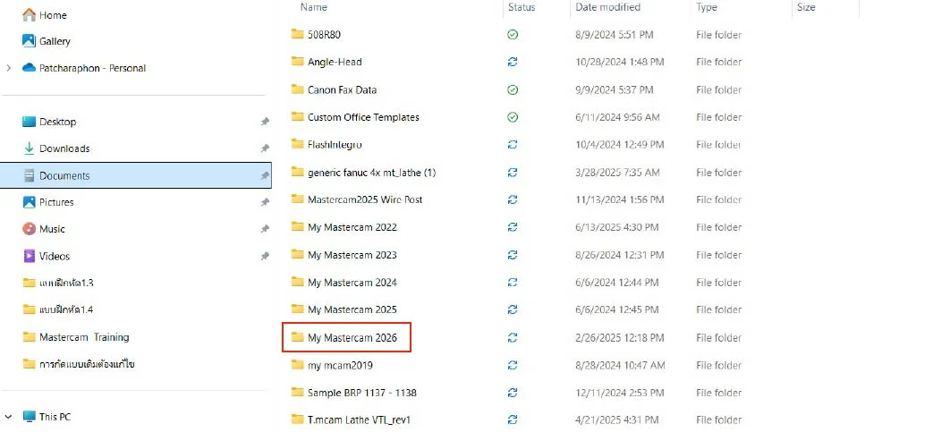
Task: Click Mastercam2025 Wire Post folder icon
Action: tap(297, 199)
